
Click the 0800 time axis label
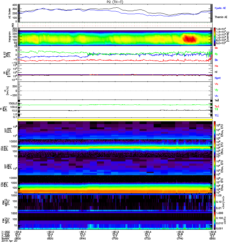(x=212, y=239)
